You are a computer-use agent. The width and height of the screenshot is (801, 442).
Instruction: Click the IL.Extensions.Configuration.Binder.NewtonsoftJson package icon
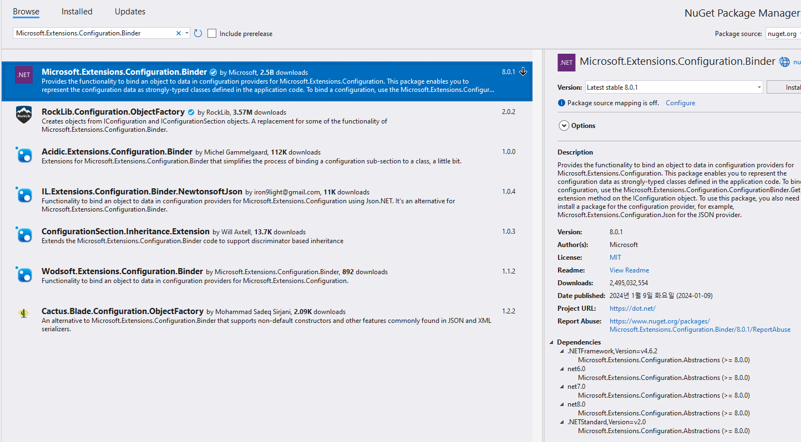coord(24,194)
